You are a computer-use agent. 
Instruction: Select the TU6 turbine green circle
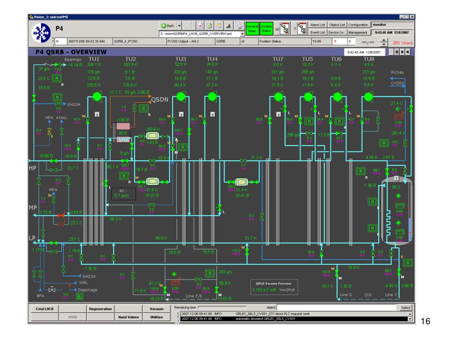tap(338, 96)
